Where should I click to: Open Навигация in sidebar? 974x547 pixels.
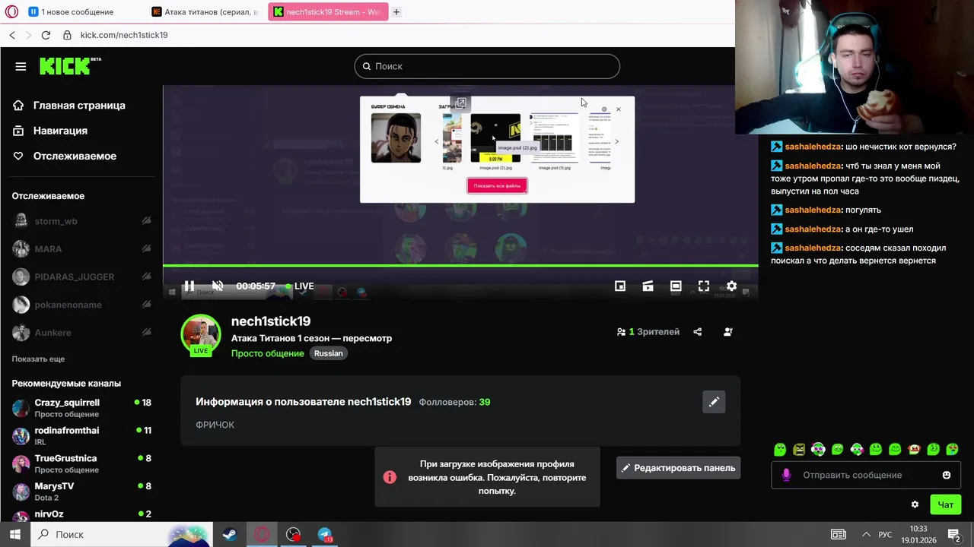[x=50, y=131]
